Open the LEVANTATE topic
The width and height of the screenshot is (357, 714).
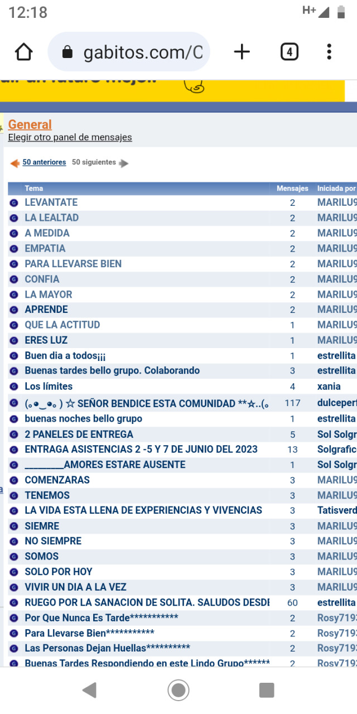click(x=51, y=202)
